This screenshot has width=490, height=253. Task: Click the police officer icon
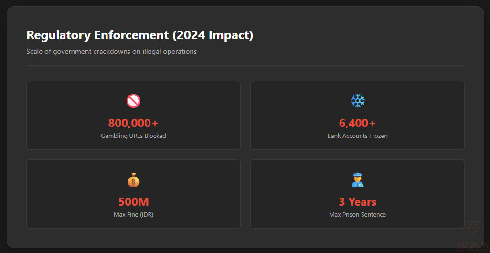[x=357, y=180]
